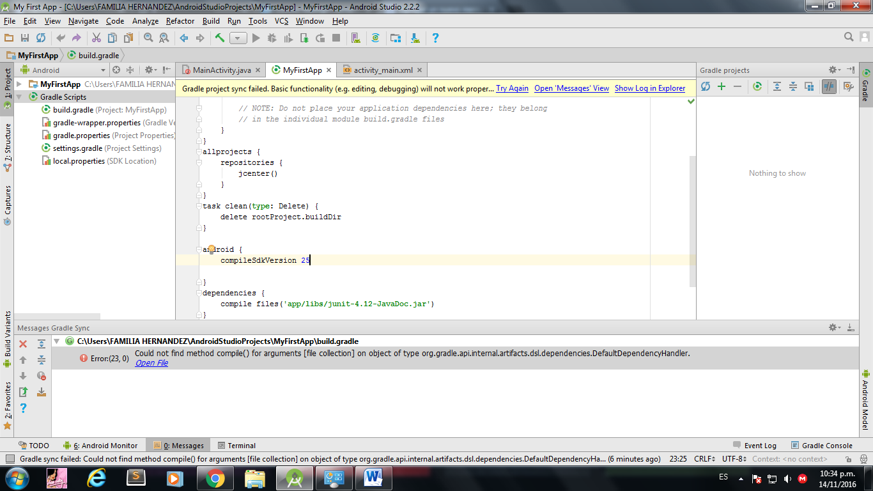Open the Build menu

(x=211, y=21)
